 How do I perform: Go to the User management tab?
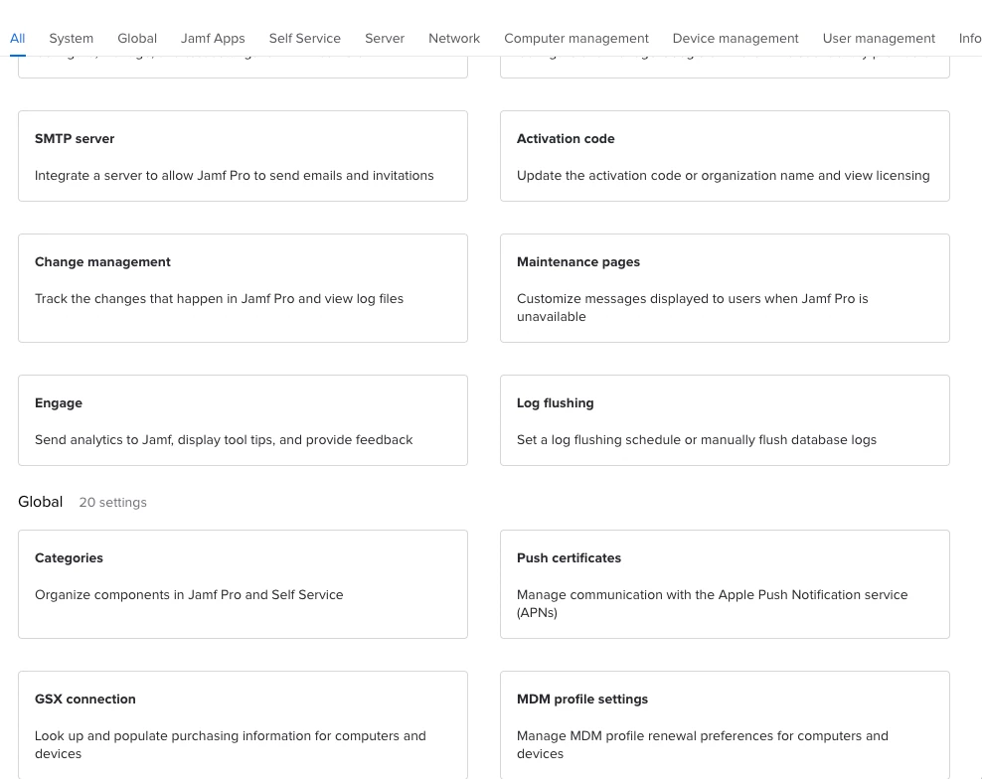click(879, 38)
